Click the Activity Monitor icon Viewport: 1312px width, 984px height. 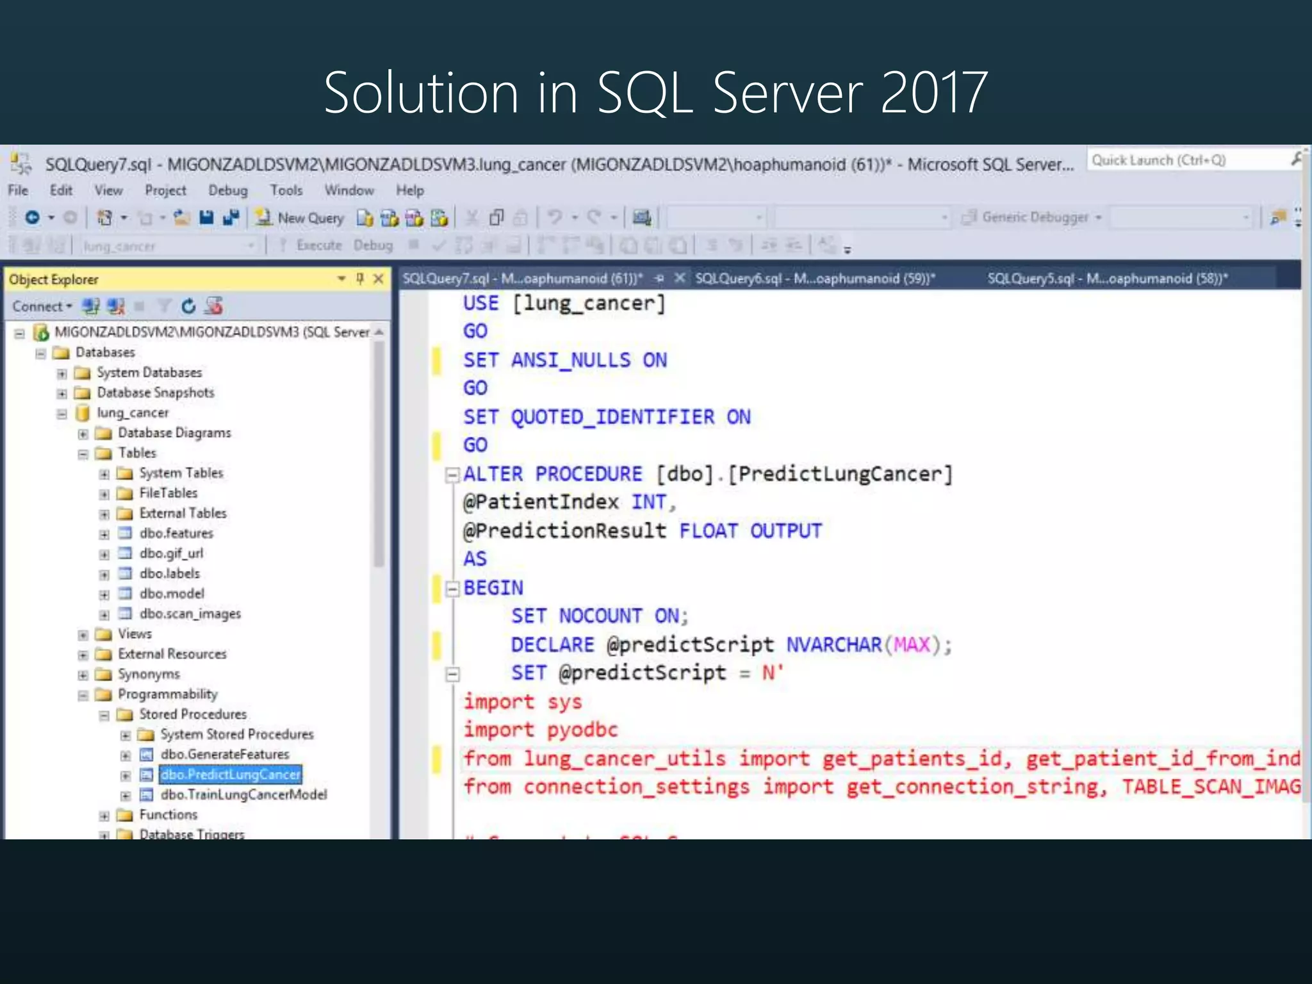(x=641, y=218)
